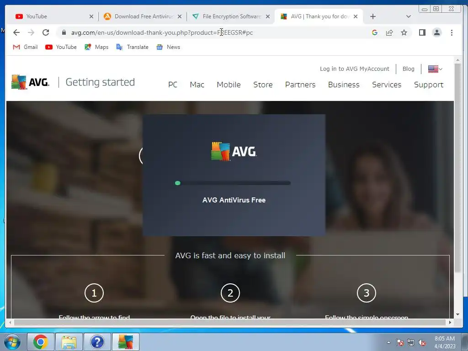Viewport: 468px width, 351px height.
Task: Click the scroll down arrow
Action: pyautogui.click(x=457, y=314)
